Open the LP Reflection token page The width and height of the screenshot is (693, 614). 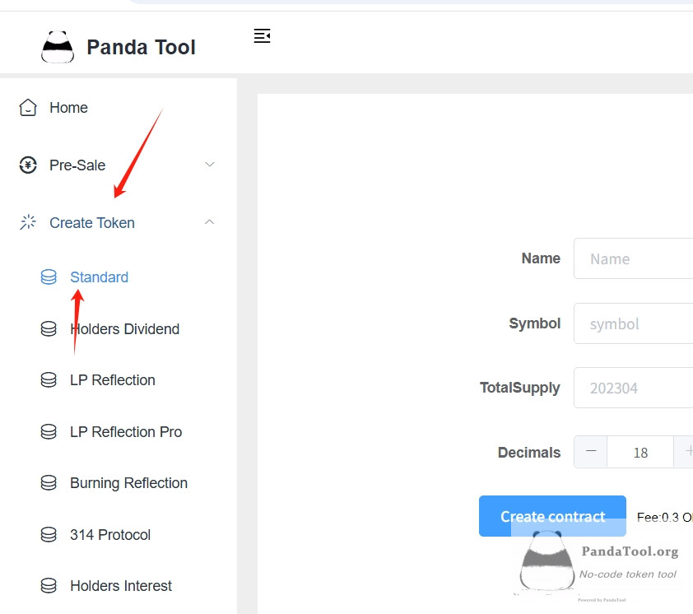pyautogui.click(x=119, y=380)
